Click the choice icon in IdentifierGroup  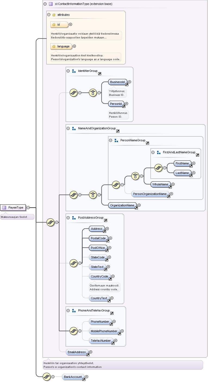pyautogui.click(x=93, y=93)
